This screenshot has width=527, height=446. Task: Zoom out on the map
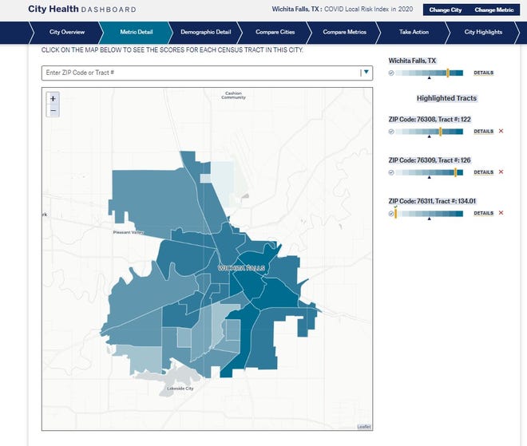pos(53,112)
